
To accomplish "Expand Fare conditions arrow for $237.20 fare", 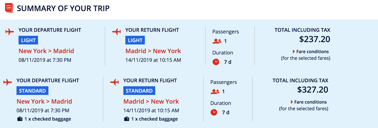I will (294, 51).
